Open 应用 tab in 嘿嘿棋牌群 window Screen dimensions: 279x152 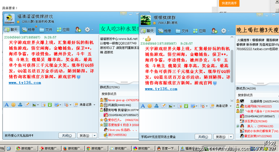coord(199,31)
